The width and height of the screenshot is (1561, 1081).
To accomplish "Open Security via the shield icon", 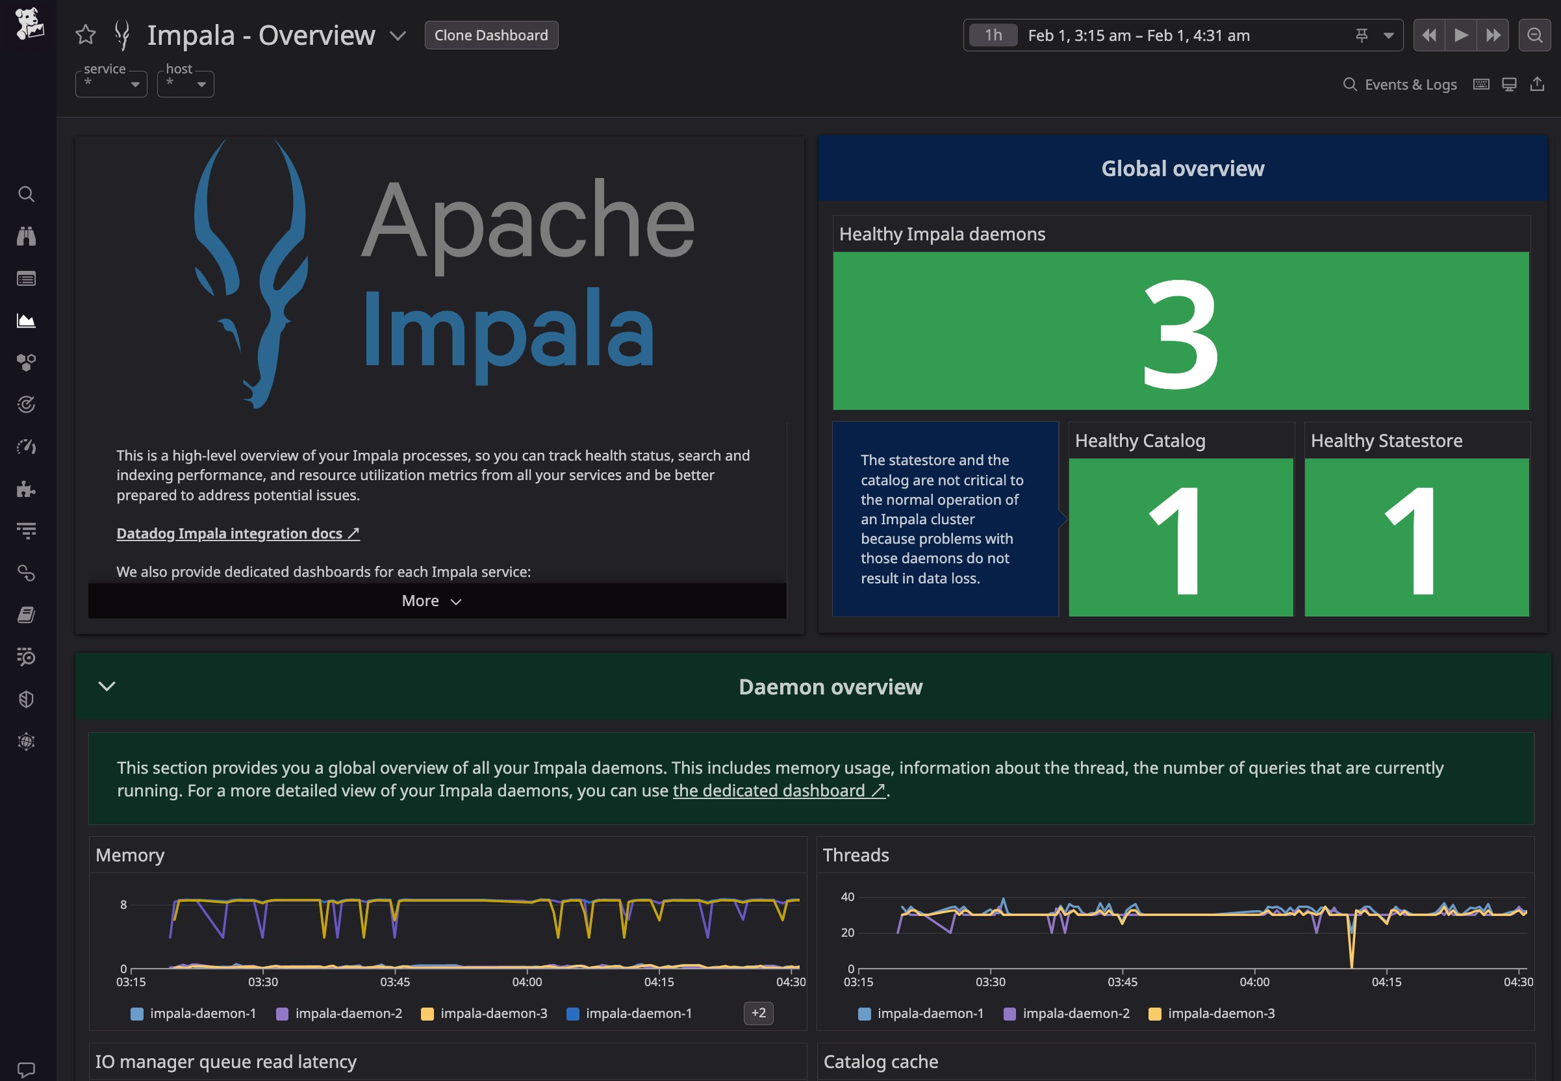I will coord(27,699).
